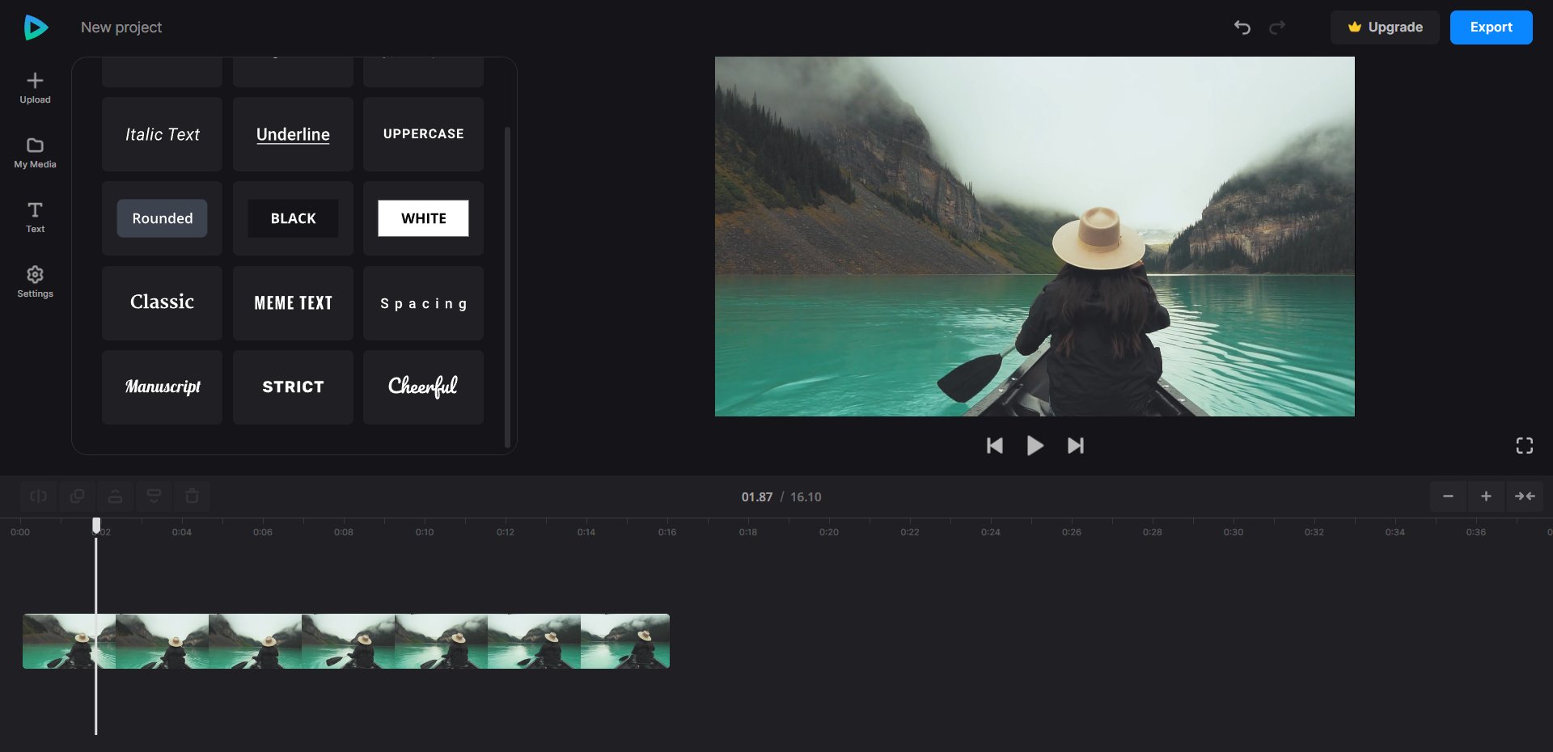The image size is (1553, 752).
Task: Click the undo arrow icon
Action: pos(1242,27)
